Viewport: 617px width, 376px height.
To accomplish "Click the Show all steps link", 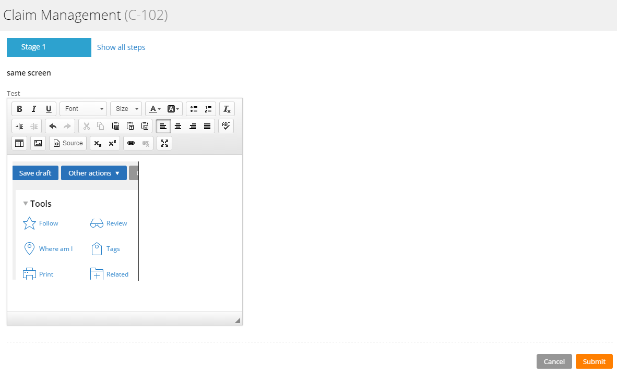I will pos(121,47).
